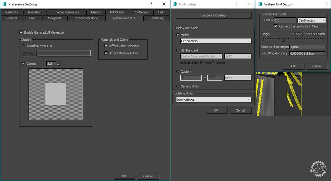The width and height of the screenshot is (331, 181).
Task: Open the Inverse Kinematics tab
Action: tap(66, 12)
